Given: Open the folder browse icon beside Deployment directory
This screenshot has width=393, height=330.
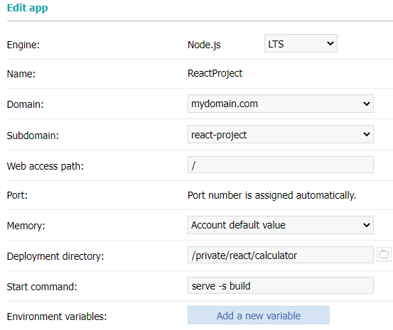Looking at the screenshot, I should (384, 255).
